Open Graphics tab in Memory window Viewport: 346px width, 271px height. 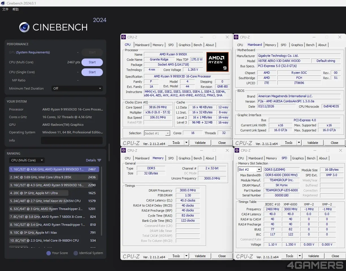point(185,158)
